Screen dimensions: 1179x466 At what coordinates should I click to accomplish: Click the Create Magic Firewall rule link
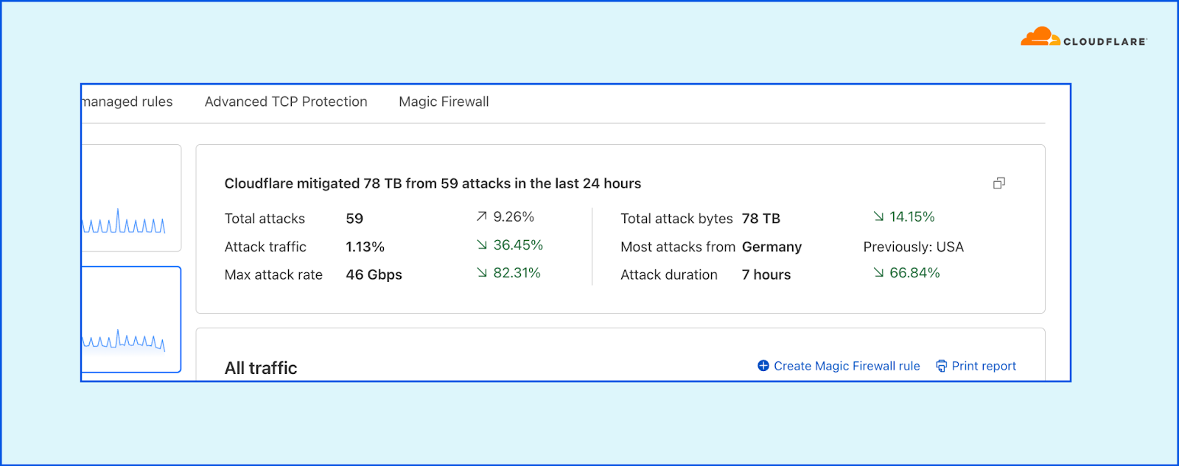(x=847, y=366)
